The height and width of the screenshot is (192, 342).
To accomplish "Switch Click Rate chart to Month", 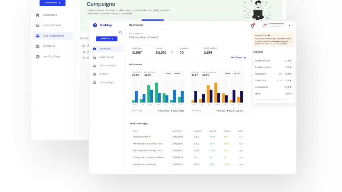I will (x=237, y=73).
